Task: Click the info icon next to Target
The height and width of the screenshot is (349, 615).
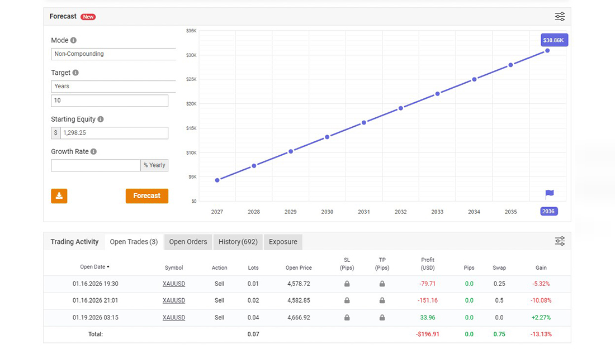Action: tap(75, 73)
